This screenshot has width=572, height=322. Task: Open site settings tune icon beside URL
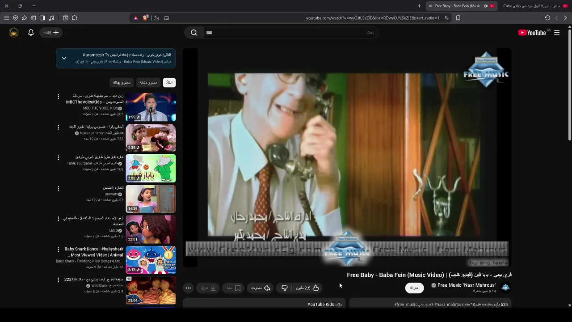pos(446,18)
